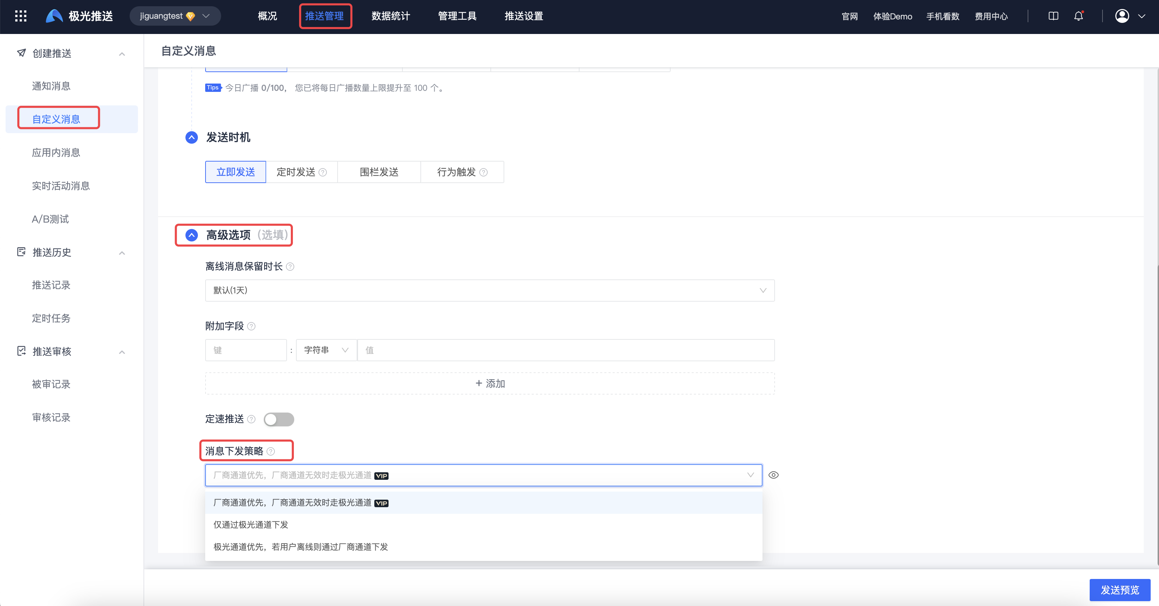The image size is (1159, 606).
Task: Choose 厂商通道优先 VIP option in list
Action: click(x=483, y=503)
